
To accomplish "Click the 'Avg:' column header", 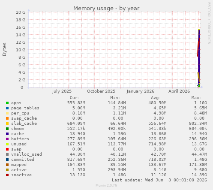I will coord(156,98).
